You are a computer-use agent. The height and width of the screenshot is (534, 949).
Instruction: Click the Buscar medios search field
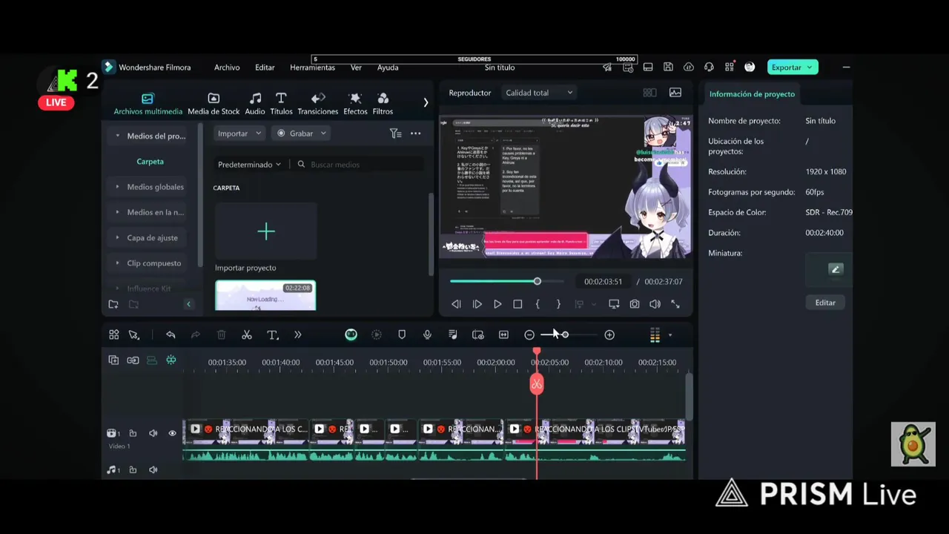(x=359, y=165)
